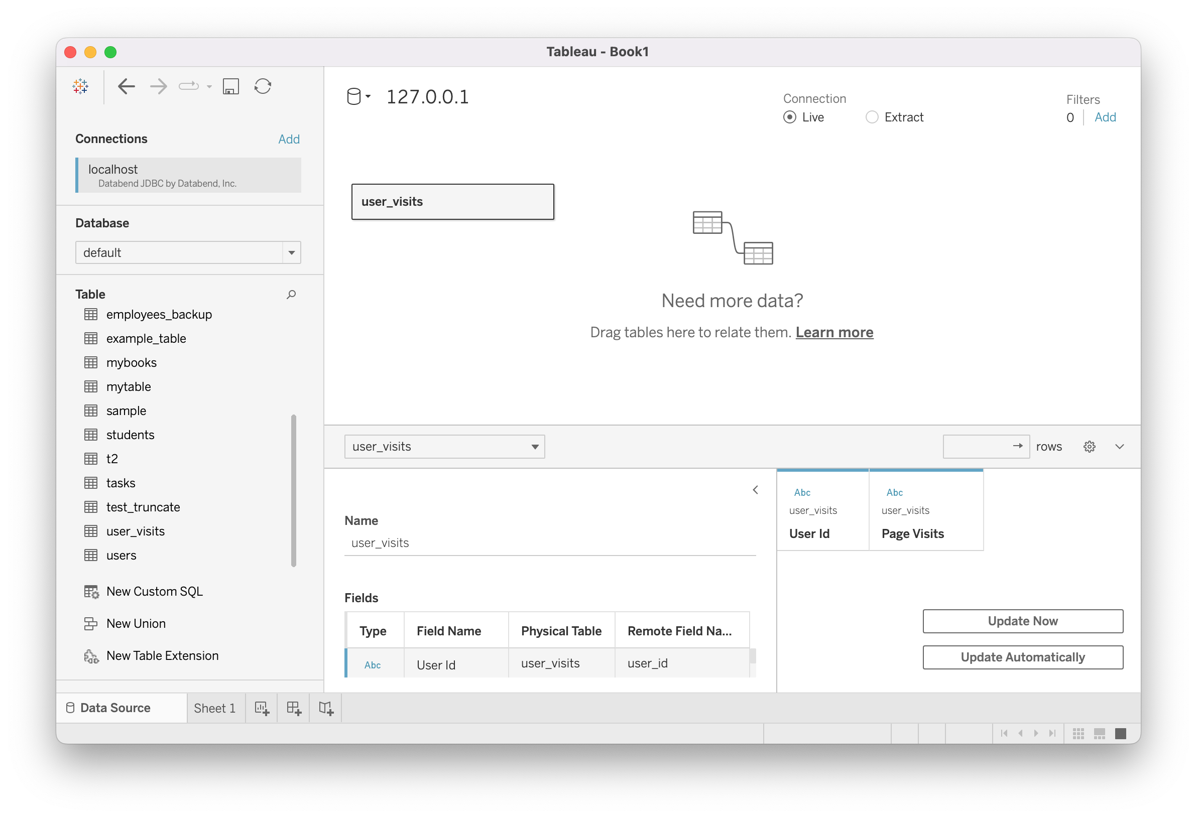Screen dimensions: 1197x818
Task: Click the sample table icon
Action: coord(91,411)
